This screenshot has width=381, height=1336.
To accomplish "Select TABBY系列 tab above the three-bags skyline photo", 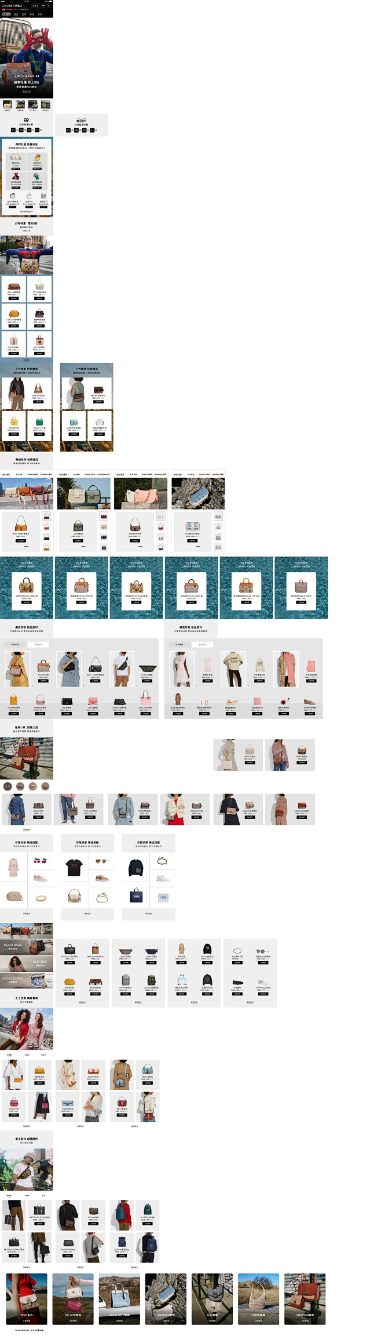I will pos(6,474).
